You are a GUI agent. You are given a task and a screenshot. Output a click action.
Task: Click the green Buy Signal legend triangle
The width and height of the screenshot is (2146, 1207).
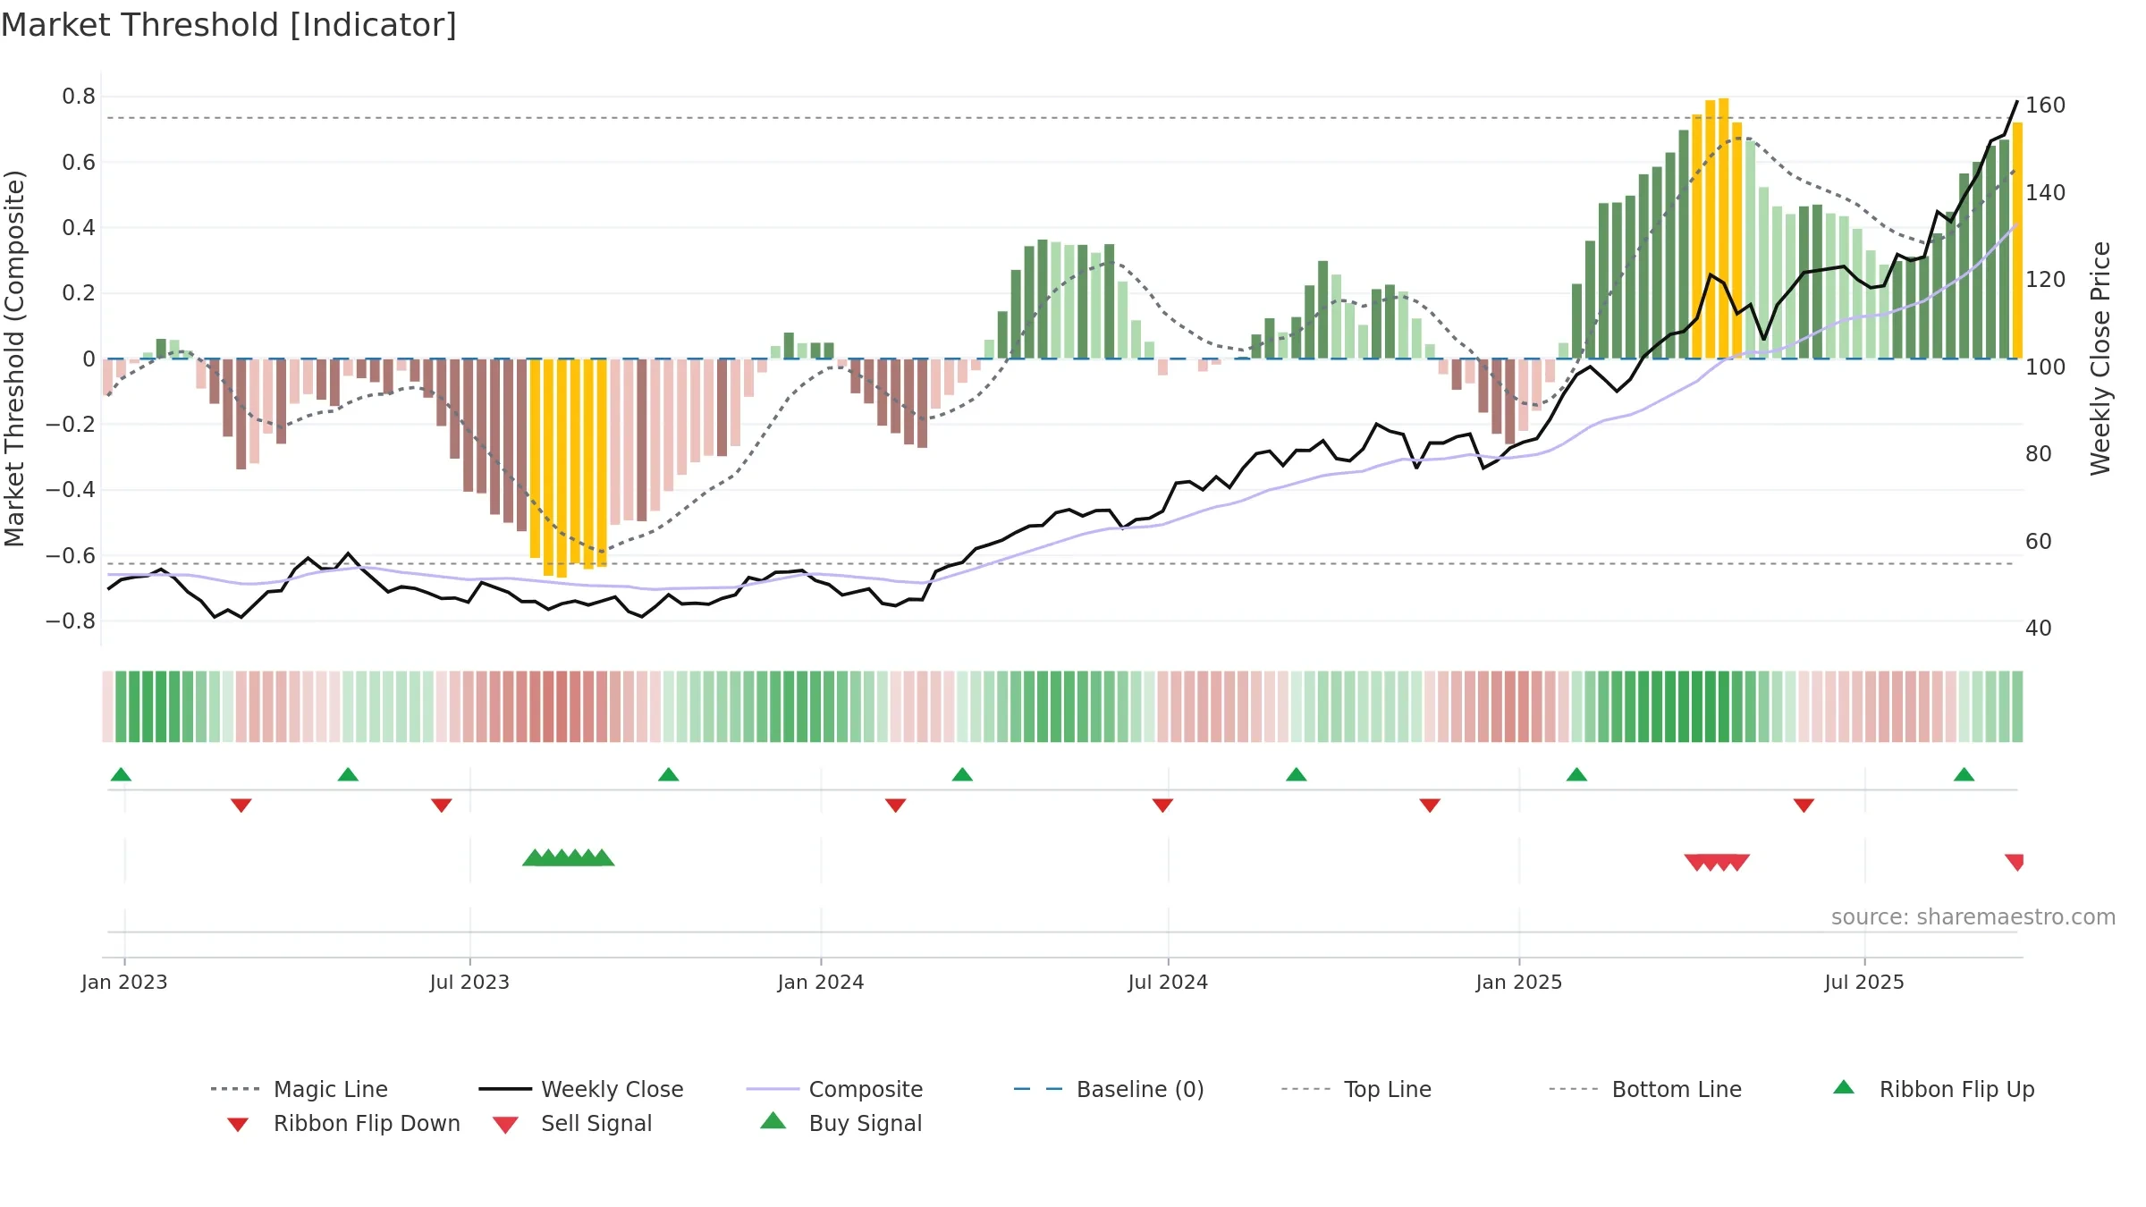[x=773, y=1120]
